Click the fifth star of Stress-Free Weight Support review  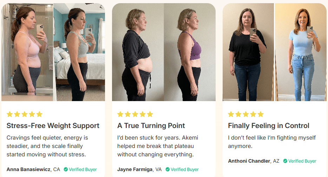click(x=39, y=114)
